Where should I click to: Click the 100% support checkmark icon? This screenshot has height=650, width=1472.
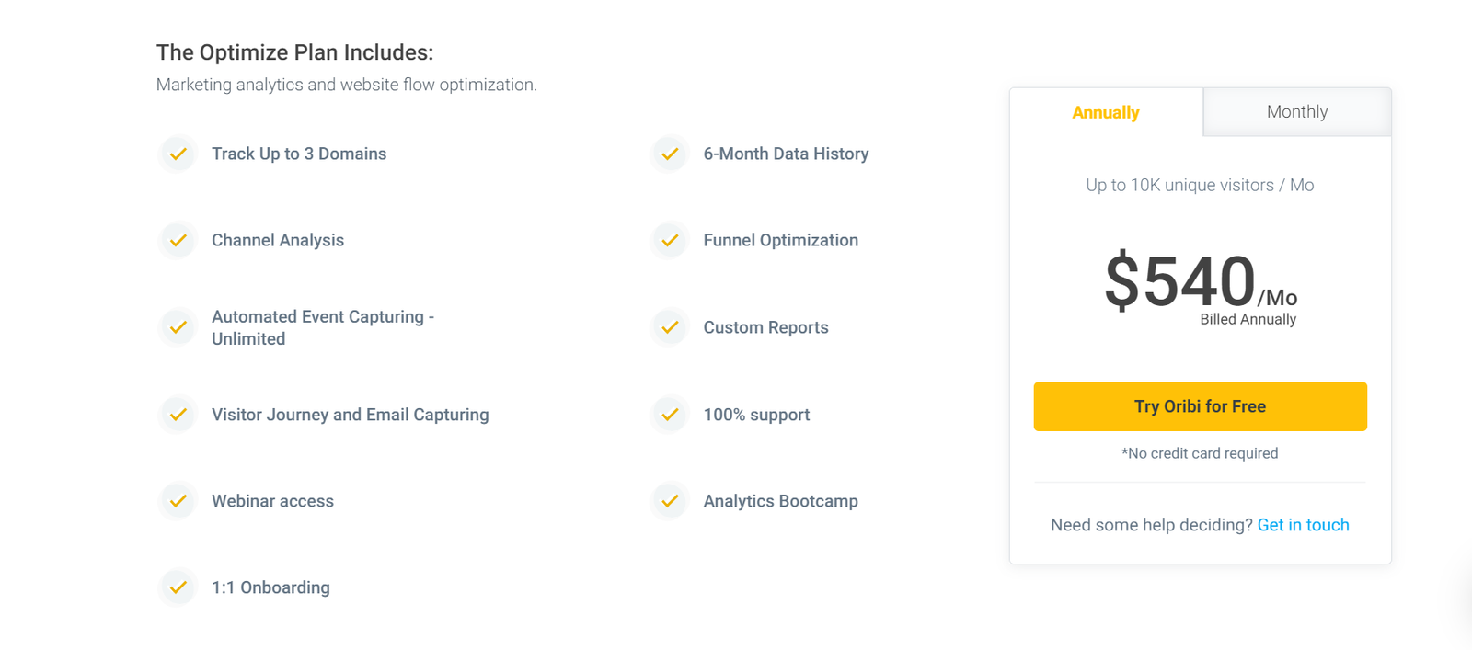(x=669, y=415)
